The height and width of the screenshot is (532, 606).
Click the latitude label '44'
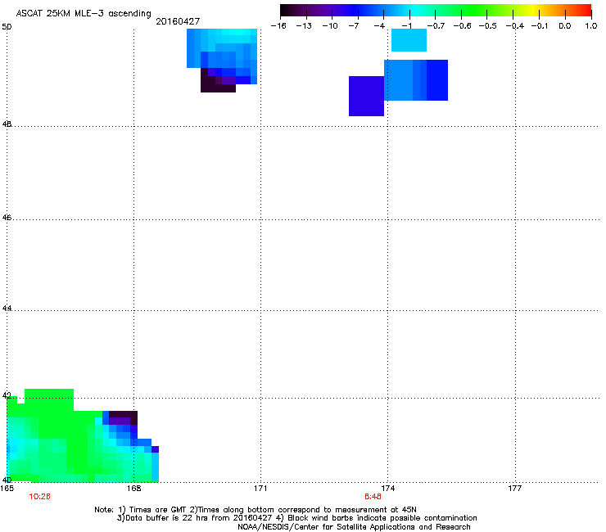tap(7, 309)
